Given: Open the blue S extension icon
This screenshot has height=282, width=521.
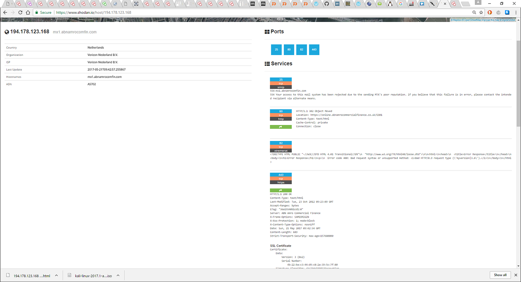Looking at the screenshot, I should pyautogui.click(x=506, y=12).
